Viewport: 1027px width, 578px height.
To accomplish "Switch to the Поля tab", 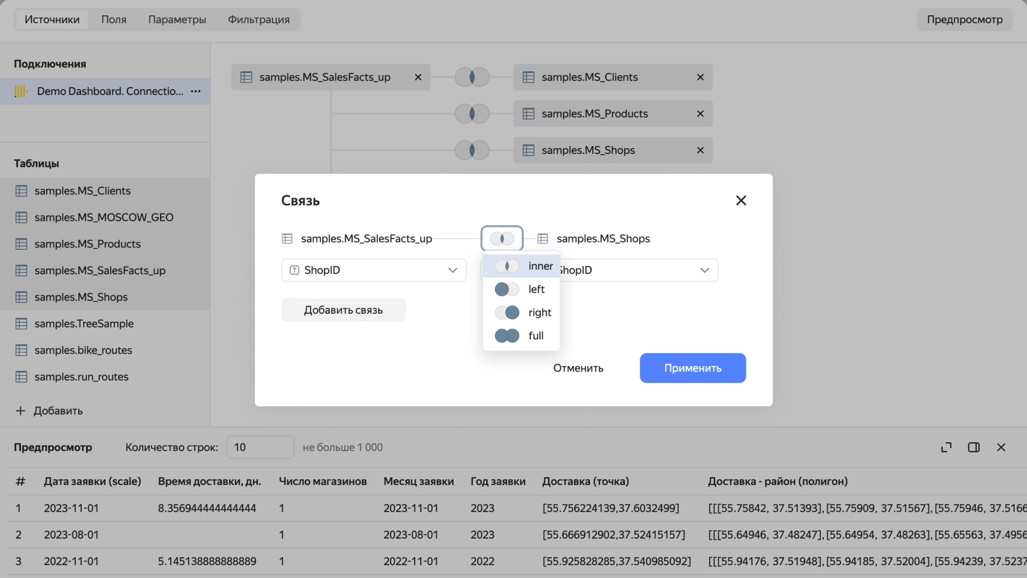I will pyautogui.click(x=113, y=19).
